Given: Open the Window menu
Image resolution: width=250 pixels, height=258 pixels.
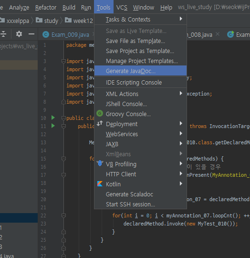Looking at the screenshot, I should [144, 7].
